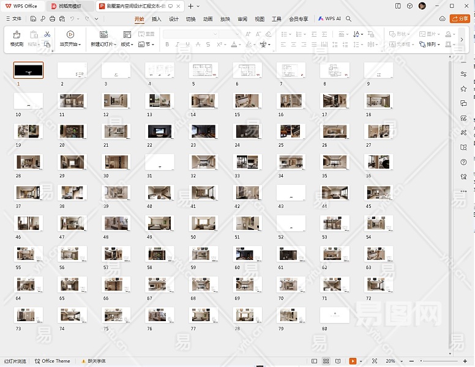The width and height of the screenshot is (475, 367).
Task: Start slideshow from the orange status bar button
Action: 353,361
